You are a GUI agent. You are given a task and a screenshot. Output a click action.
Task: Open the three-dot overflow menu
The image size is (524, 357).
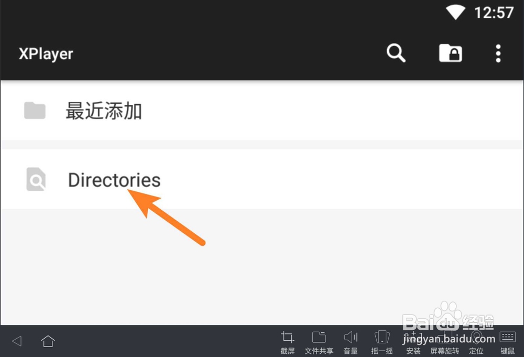pyautogui.click(x=498, y=53)
